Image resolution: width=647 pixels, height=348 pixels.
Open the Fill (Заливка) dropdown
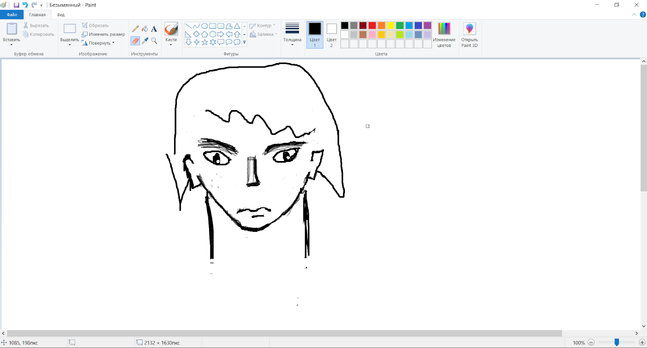(x=263, y=34)
